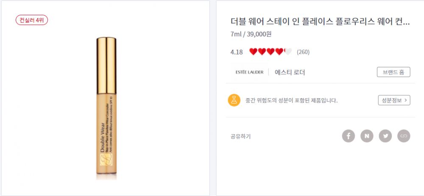
Task: Copy the product link with the chain icon
Action: (404, 136)
